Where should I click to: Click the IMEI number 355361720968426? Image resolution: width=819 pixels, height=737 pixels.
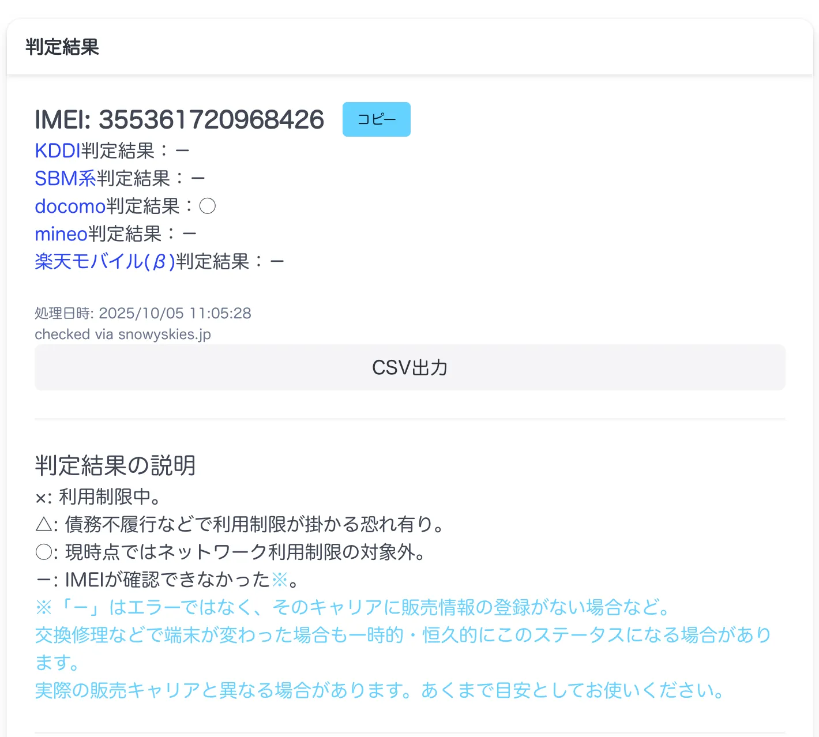211,119
